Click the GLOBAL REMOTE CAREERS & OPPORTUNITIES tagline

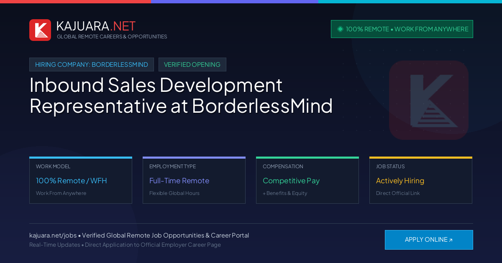point(112,37)
